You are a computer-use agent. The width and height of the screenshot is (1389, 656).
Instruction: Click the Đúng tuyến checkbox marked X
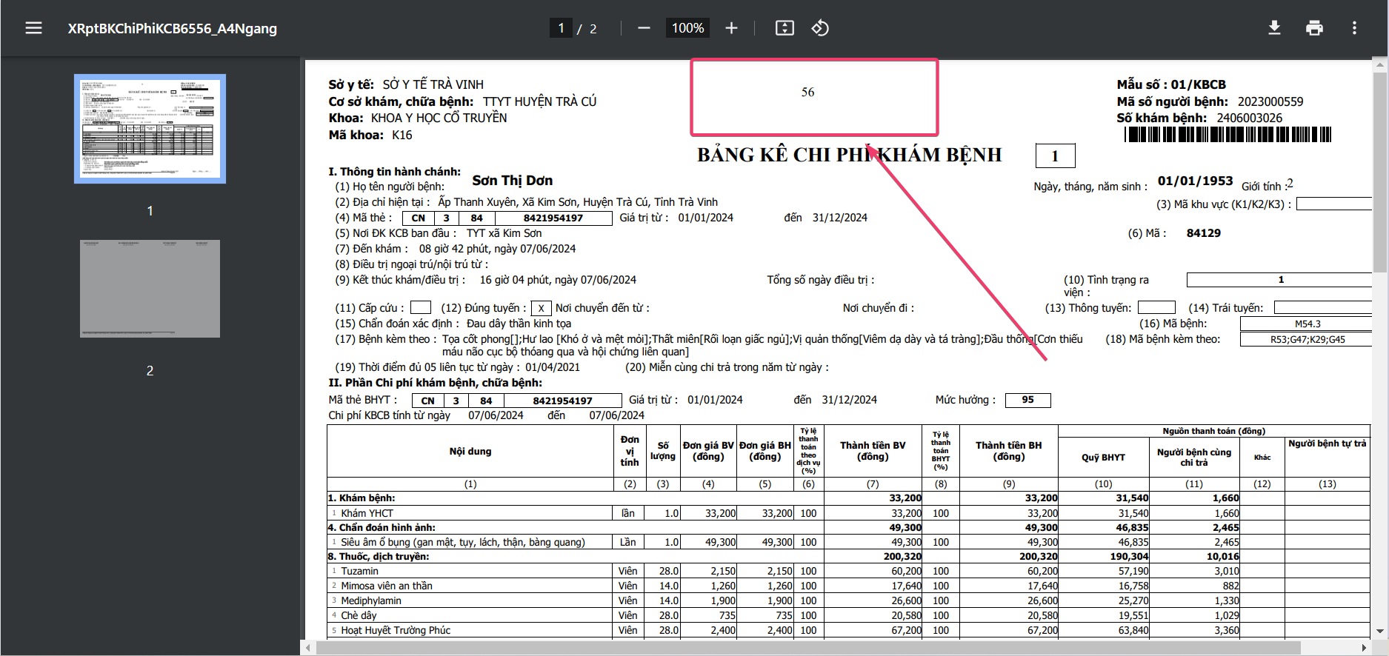542,308
